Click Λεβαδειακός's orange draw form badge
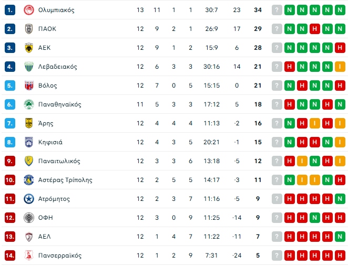Viewport: 348px width, 267px height. tap(340, 67)
